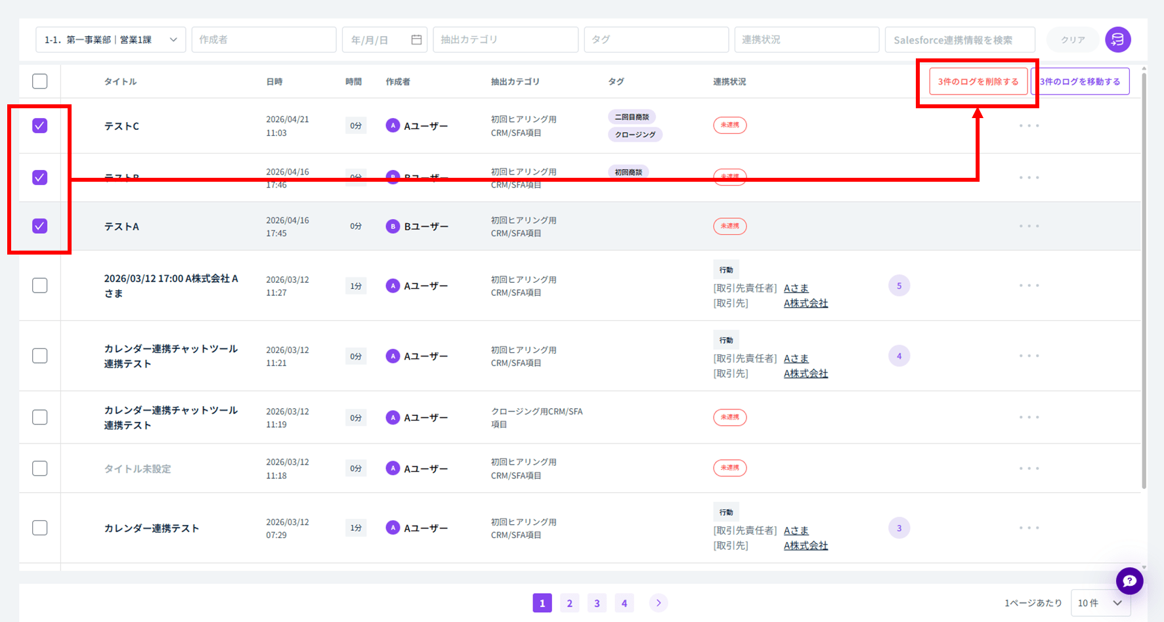Open the calendar icon in date filter
This screenshot has width=1164, height=622.
click(x=416, y=39)
